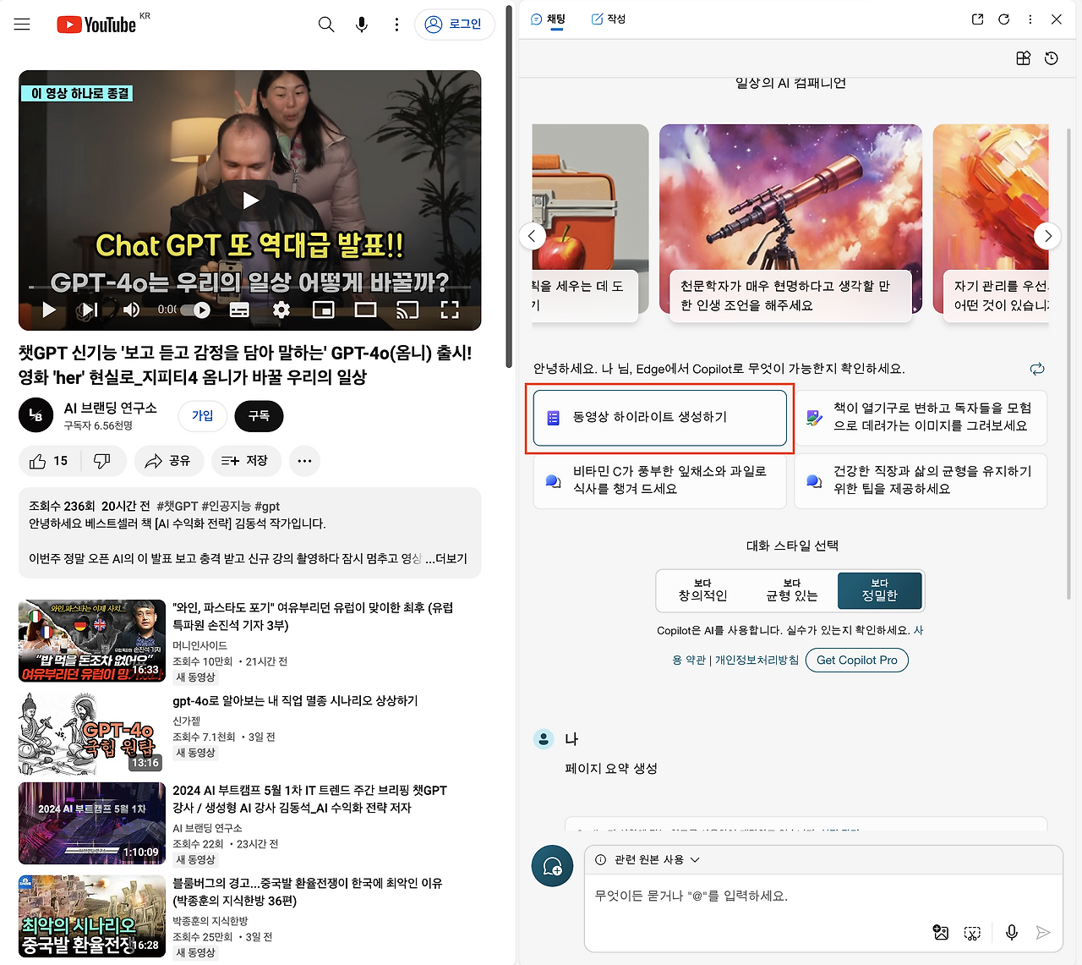Open the Copilot plugins icon
This screenshot has width=1082, height=965.
(1024, 58)
